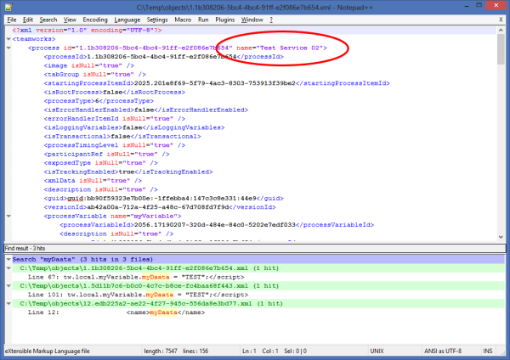This screenshot has height=360, width=510.
Task: Click the editor vertical scrollbar thumb
Action: pos(501,48)
